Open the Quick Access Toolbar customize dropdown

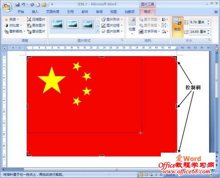point(52,4)
